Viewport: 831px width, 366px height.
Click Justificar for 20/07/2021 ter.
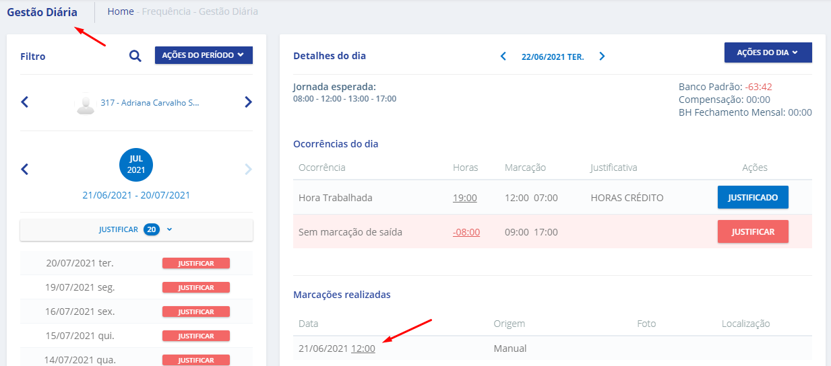(195, 264)
